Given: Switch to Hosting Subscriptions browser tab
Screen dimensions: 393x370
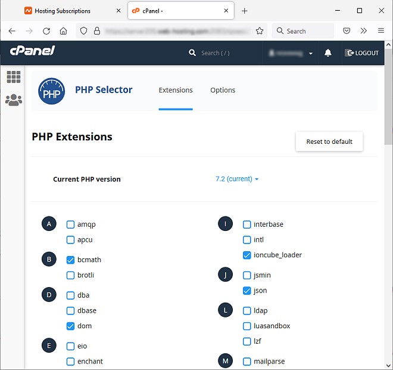Looking at the screenshot, I should 73,11.
